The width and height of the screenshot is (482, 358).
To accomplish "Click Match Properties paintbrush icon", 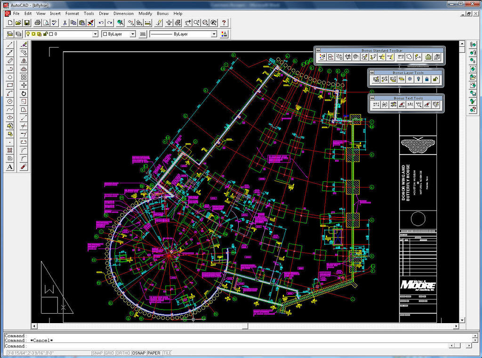I will click(91, 23).
